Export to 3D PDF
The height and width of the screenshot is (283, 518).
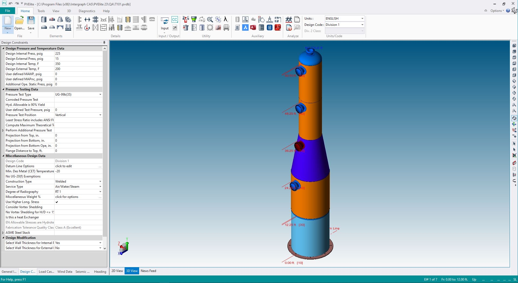click(x=278, y=27)
